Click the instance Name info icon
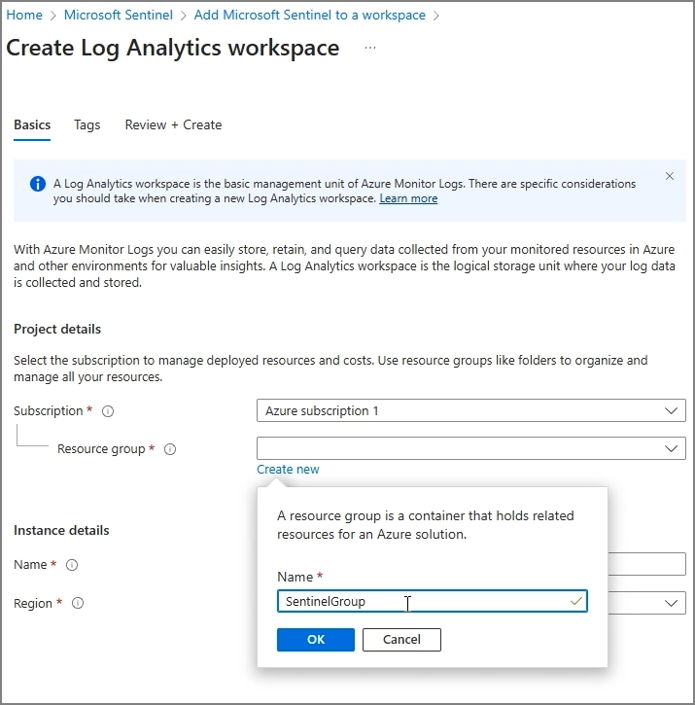The width and height of the screenshot is (695, 705). pos(72,565)
